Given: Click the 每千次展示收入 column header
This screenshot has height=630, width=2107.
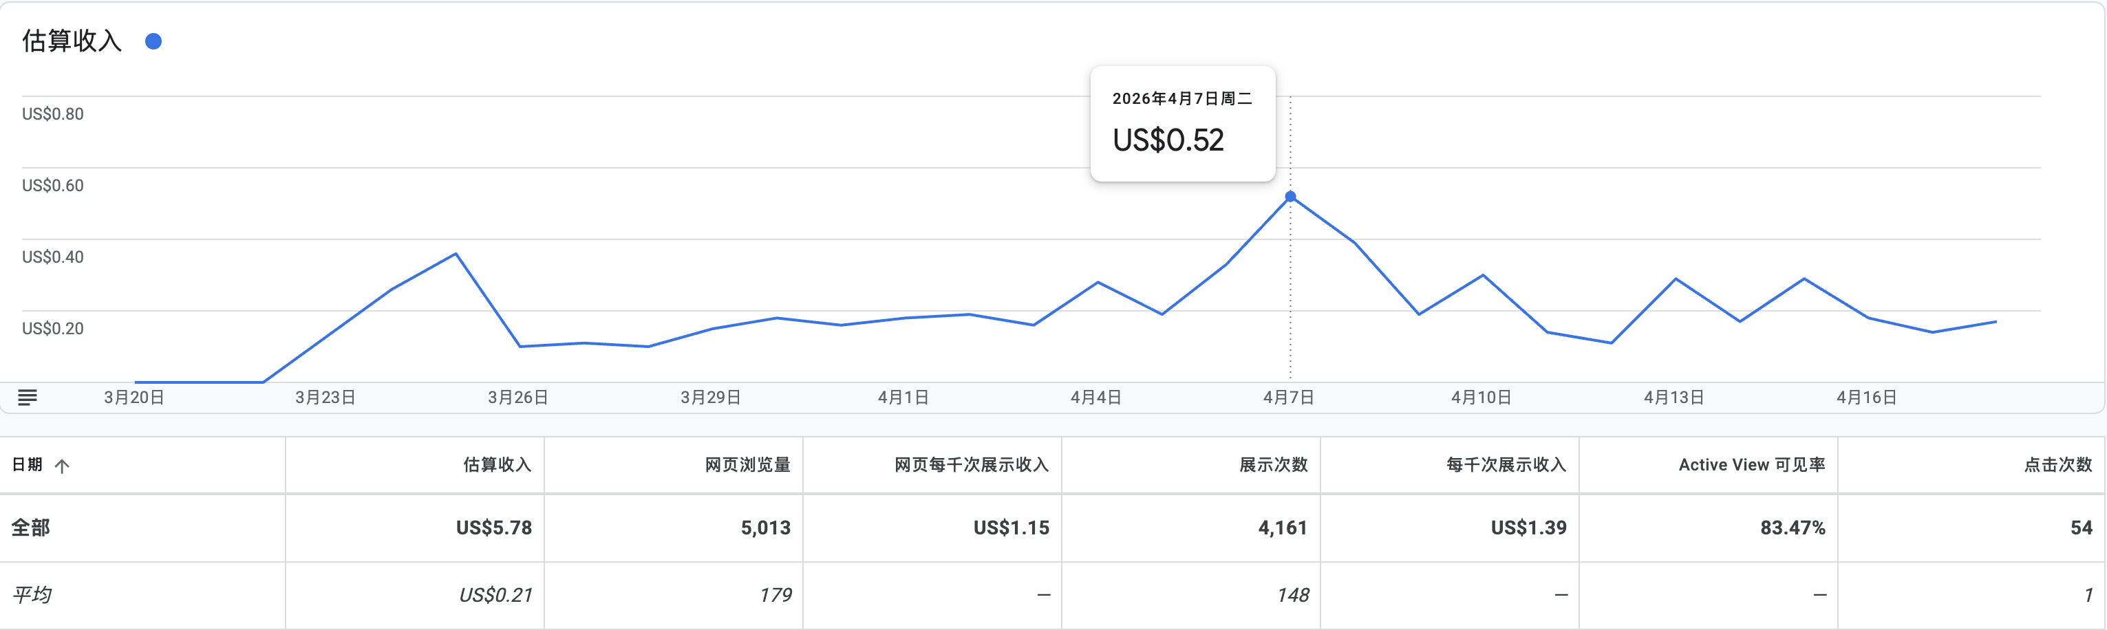Looking at the screenshot, I should click(1505, 465).
